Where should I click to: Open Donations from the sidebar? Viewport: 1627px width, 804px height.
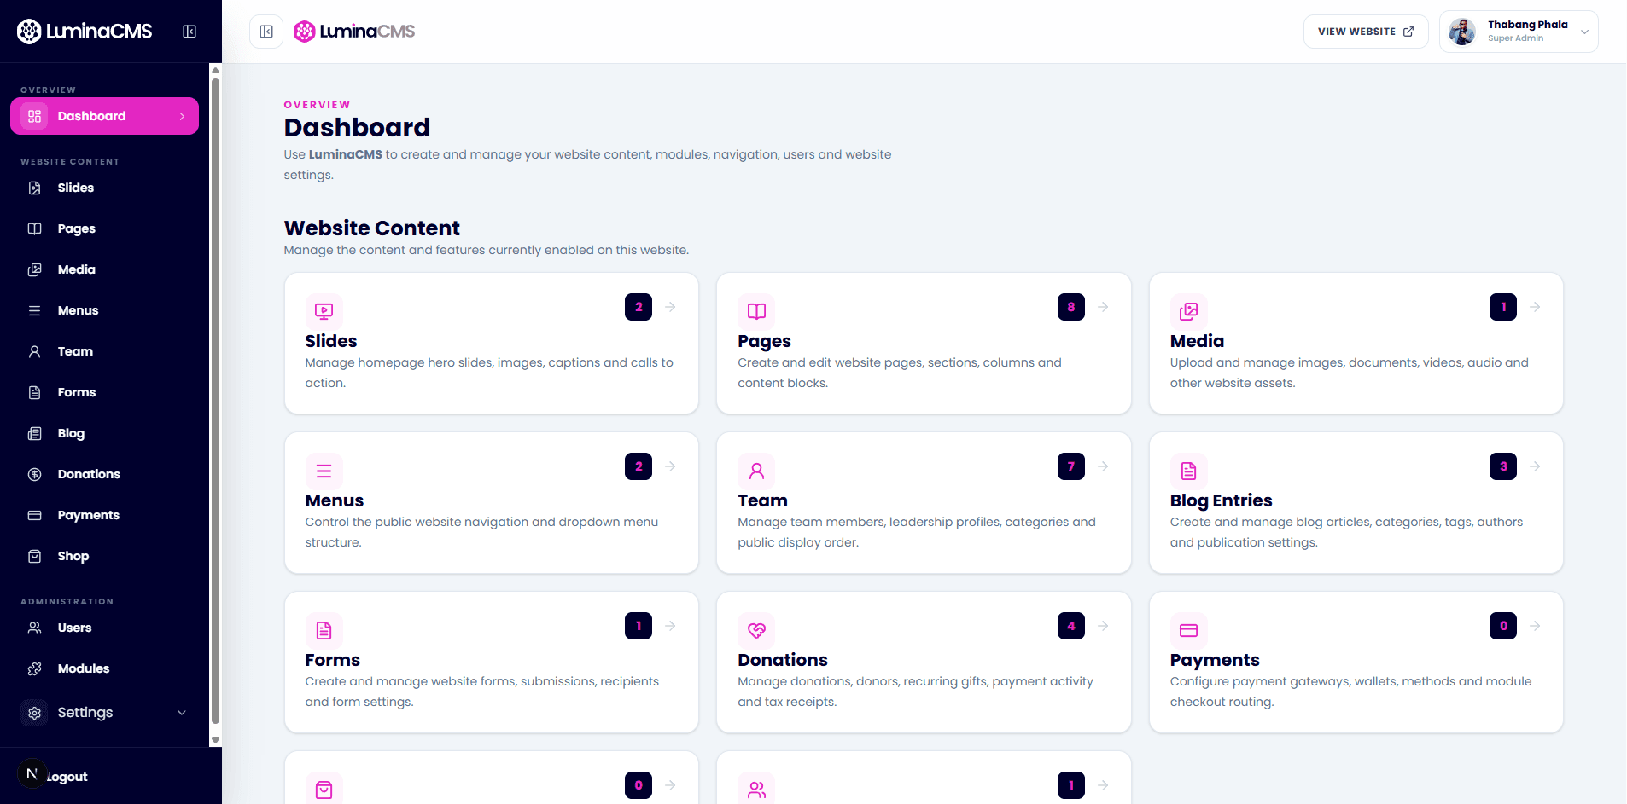pyautogui.click(x=104, y=474)
